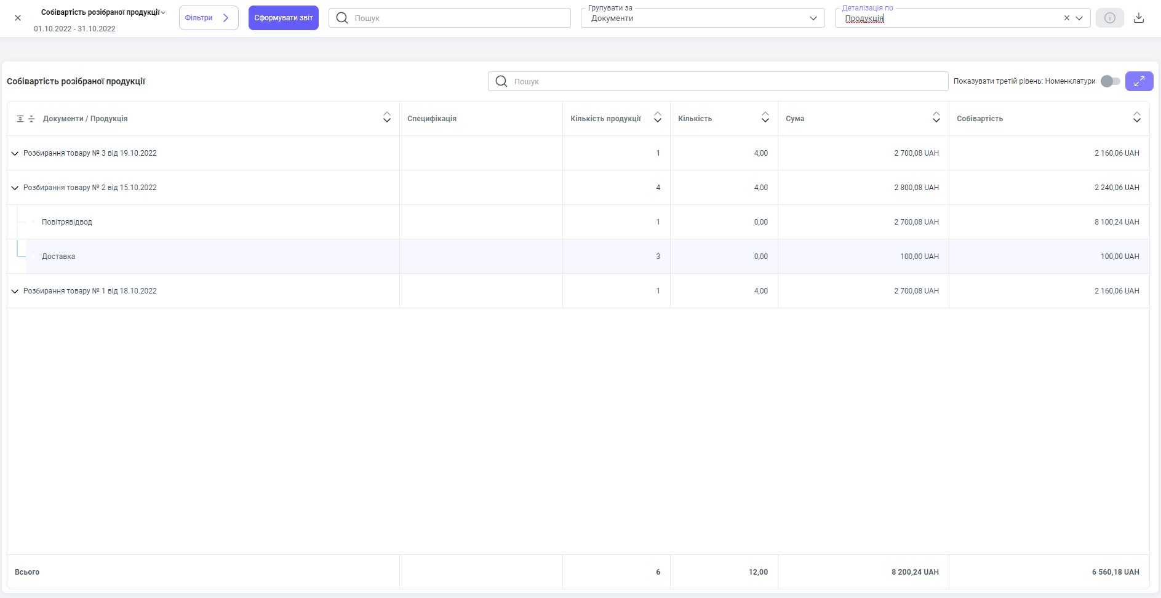Sort by Кількість продукції column
Viewport: 1161px width, 598px height.
pos(657,118)
